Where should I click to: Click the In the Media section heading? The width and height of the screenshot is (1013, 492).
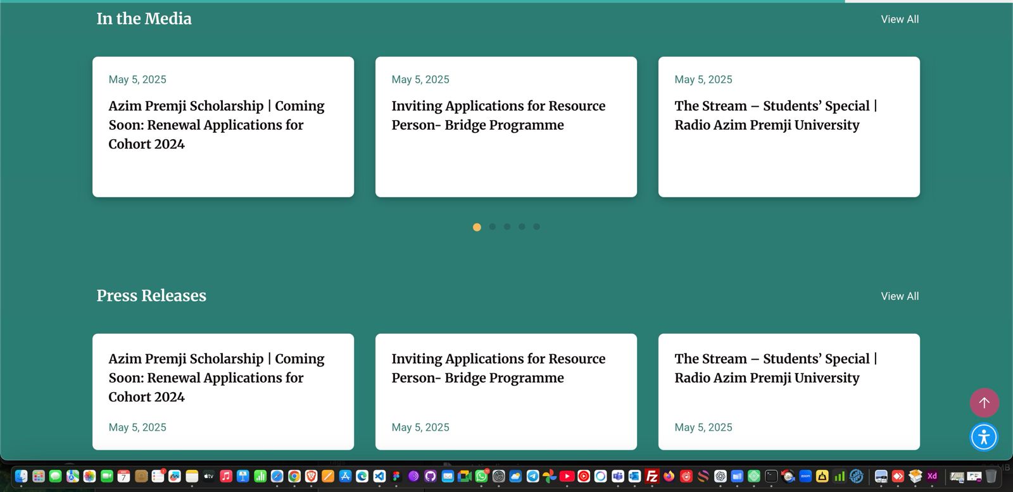(x=144, y=19)
